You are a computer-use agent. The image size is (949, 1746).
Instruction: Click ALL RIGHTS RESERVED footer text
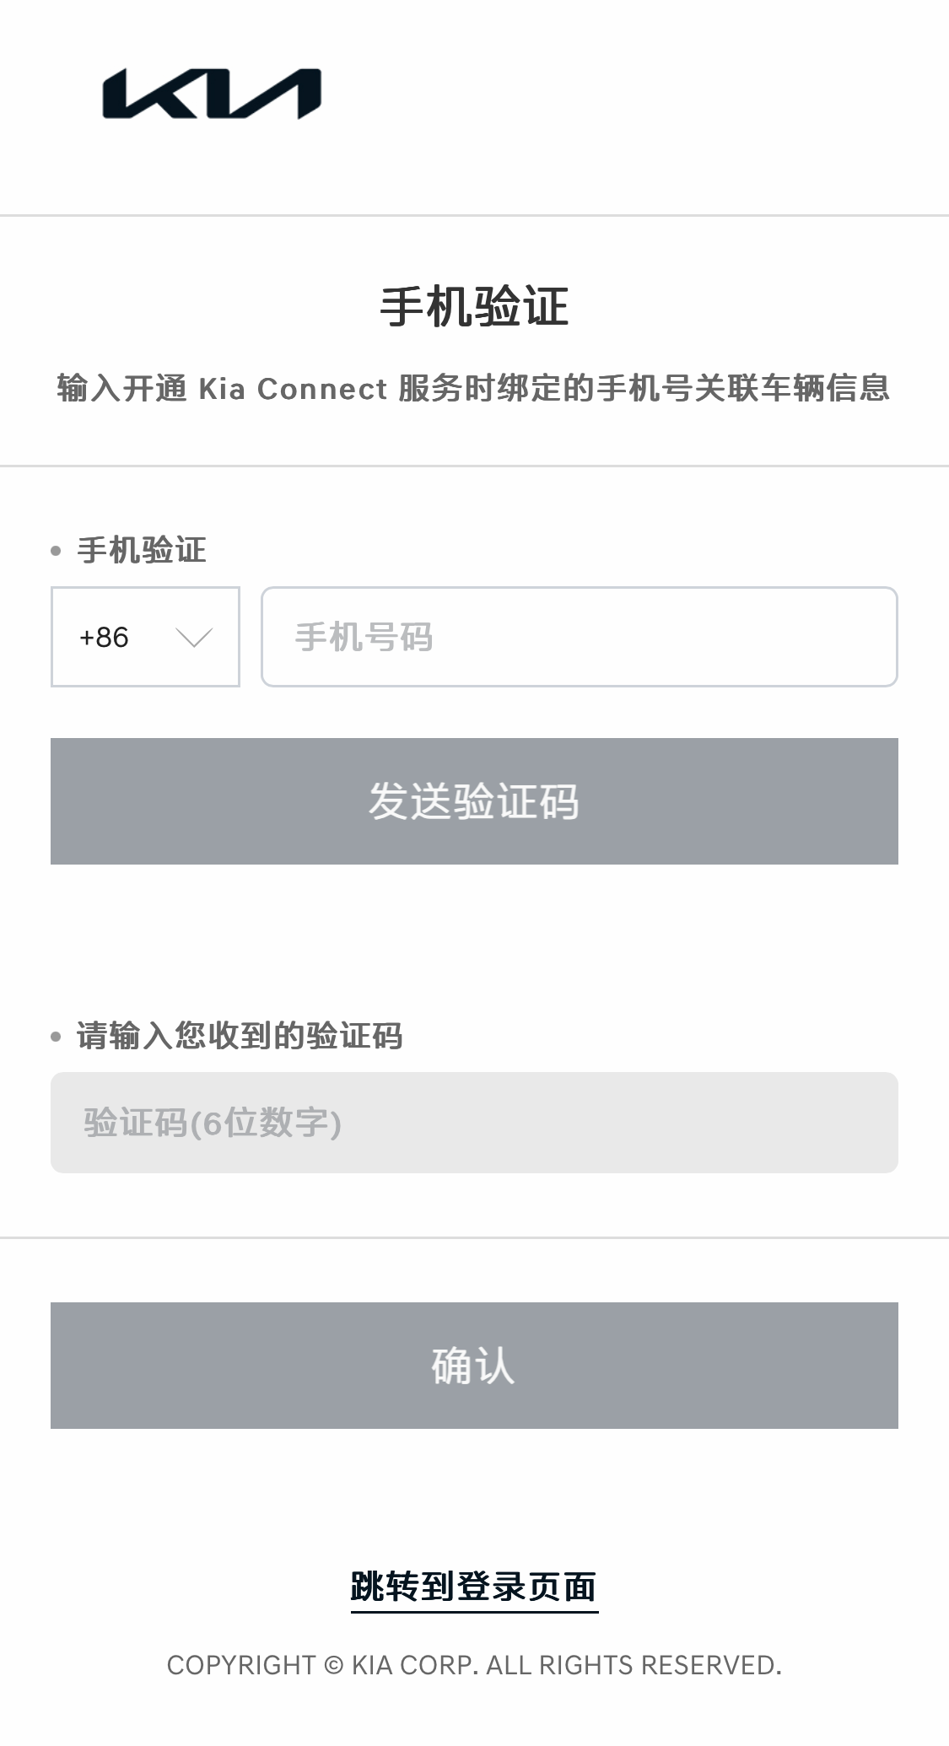pyautogui.click(x=634, y=1665)
